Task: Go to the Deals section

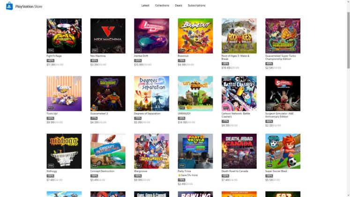Action: (x=179, y=5)
